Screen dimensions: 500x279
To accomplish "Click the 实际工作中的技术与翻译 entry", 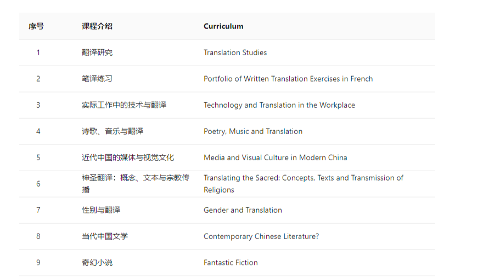I will click(124, 105).
